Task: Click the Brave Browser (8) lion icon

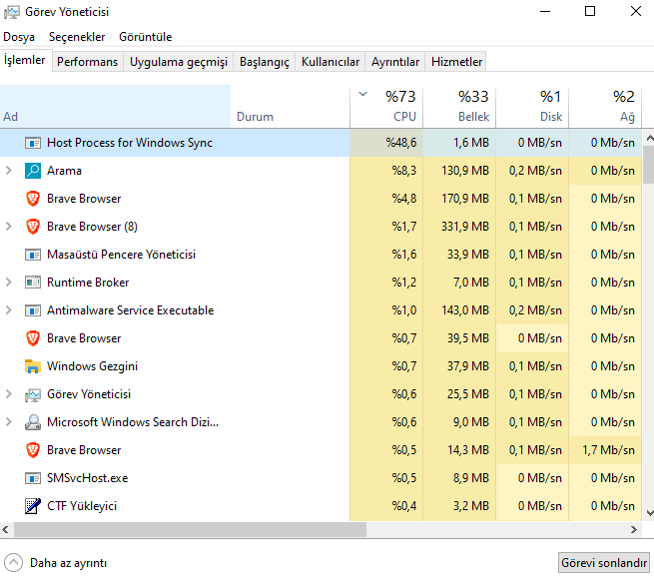Action: pyautogui.click(x=33, y=227)
